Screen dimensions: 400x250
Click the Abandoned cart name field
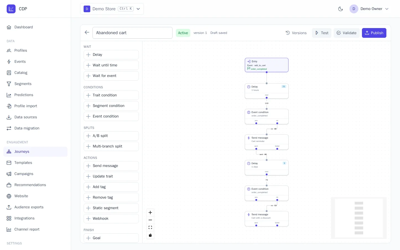click(132, 33)
